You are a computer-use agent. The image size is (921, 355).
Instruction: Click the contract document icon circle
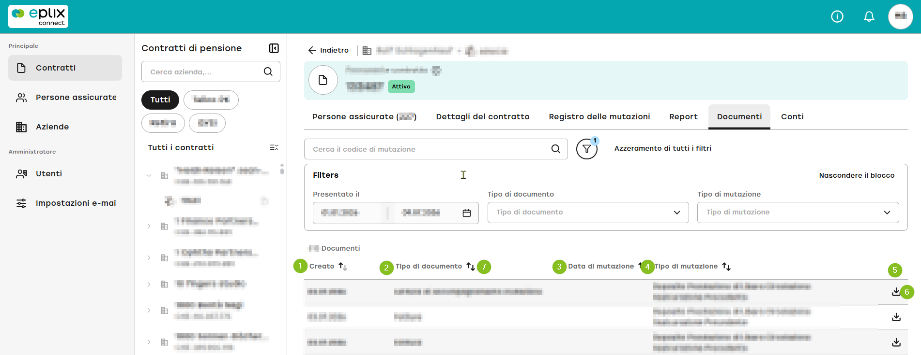[x=323, y=80]
